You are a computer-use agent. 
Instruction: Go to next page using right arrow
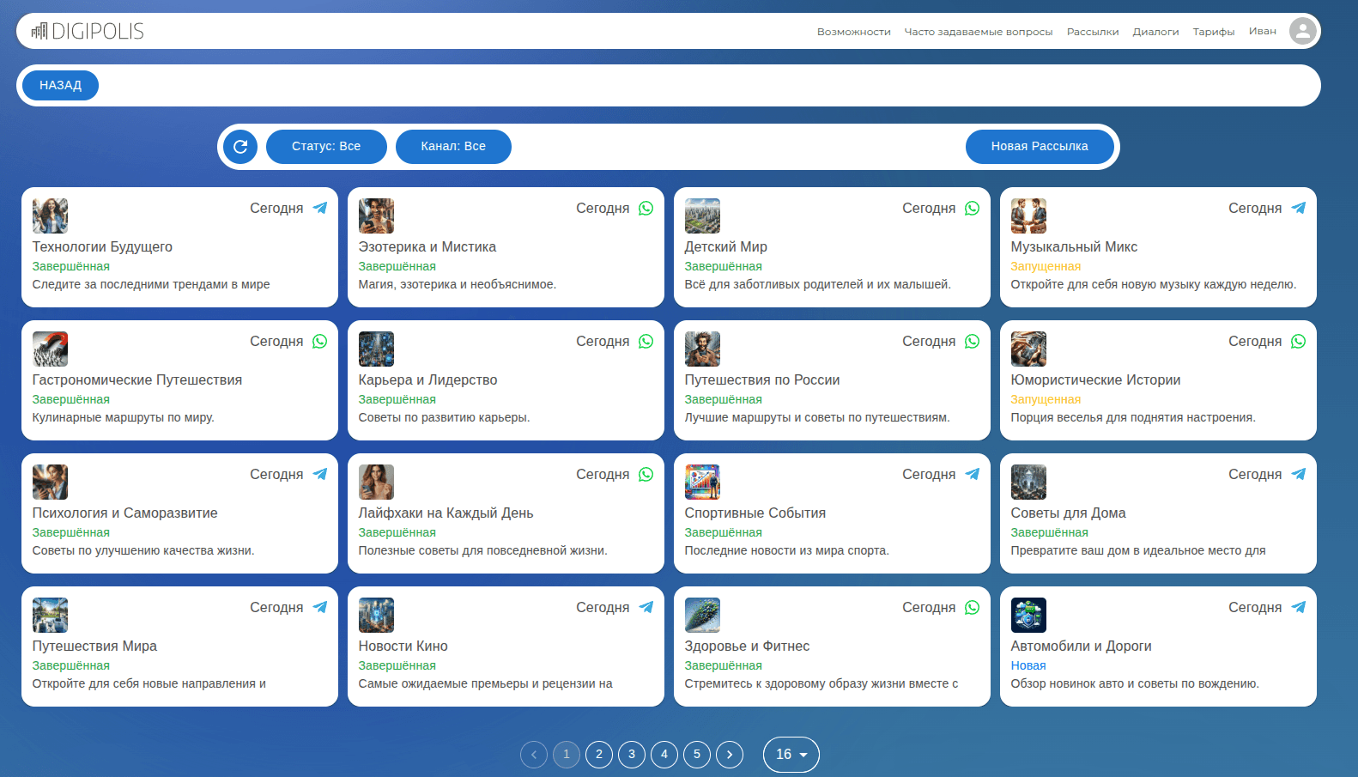[730, 755]
